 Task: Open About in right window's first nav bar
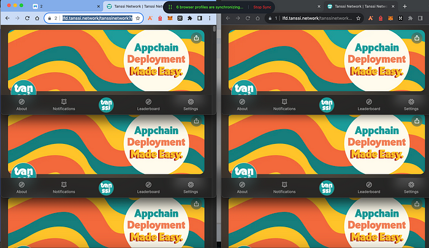point(242,105)
